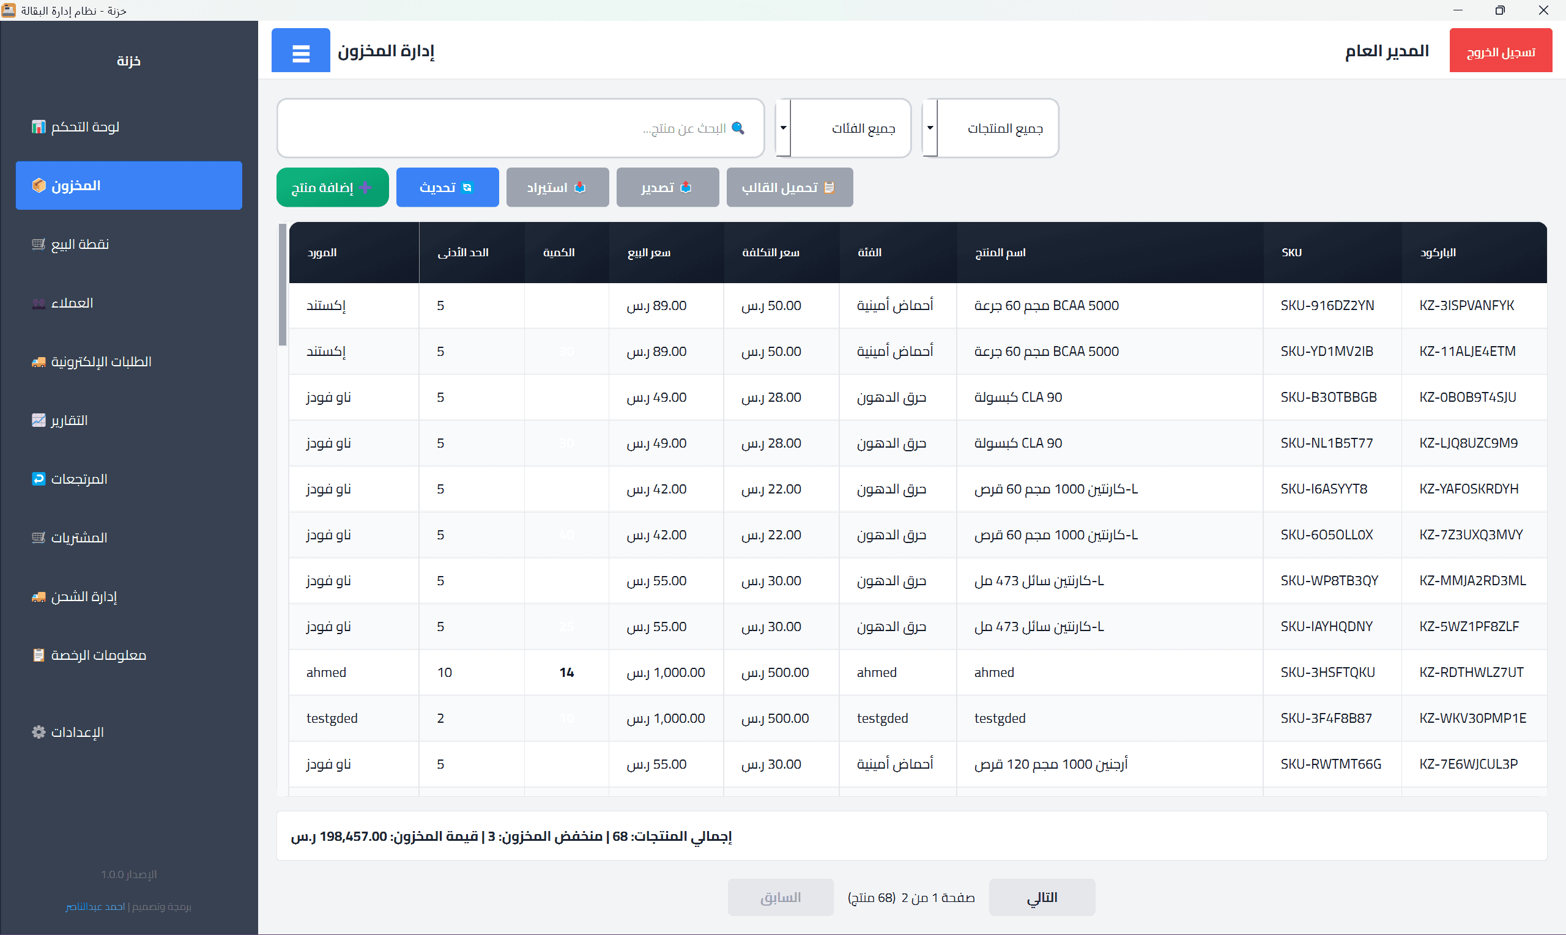Viewport: 1566px width, 935px height.
Task: Click the red logout button
Action: [x=1500, y=51]
